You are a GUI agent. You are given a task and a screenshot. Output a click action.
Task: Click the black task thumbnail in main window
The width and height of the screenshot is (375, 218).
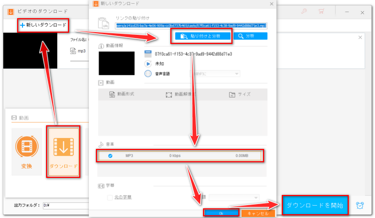[x=30, y=51]
